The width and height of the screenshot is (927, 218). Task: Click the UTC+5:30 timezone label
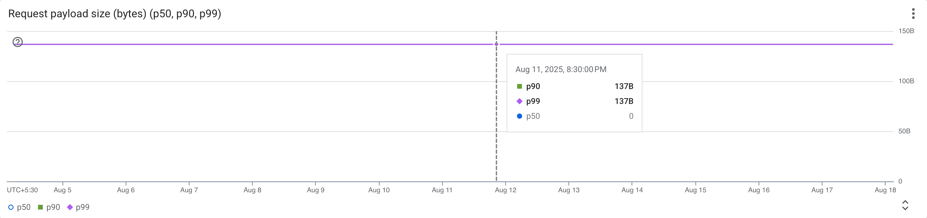click(22, 190)
